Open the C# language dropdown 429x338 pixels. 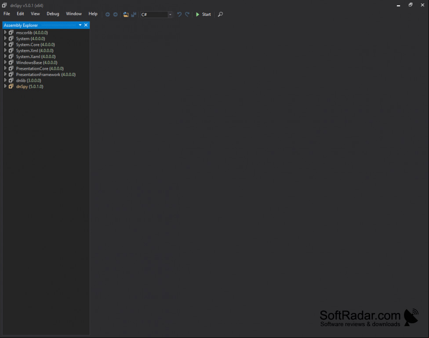pos(156,15)
